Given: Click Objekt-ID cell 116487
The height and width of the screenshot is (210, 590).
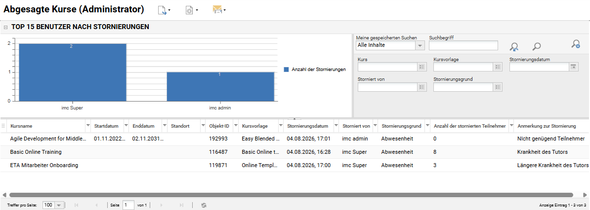Looking at the screenshot, I should (218, 152).
